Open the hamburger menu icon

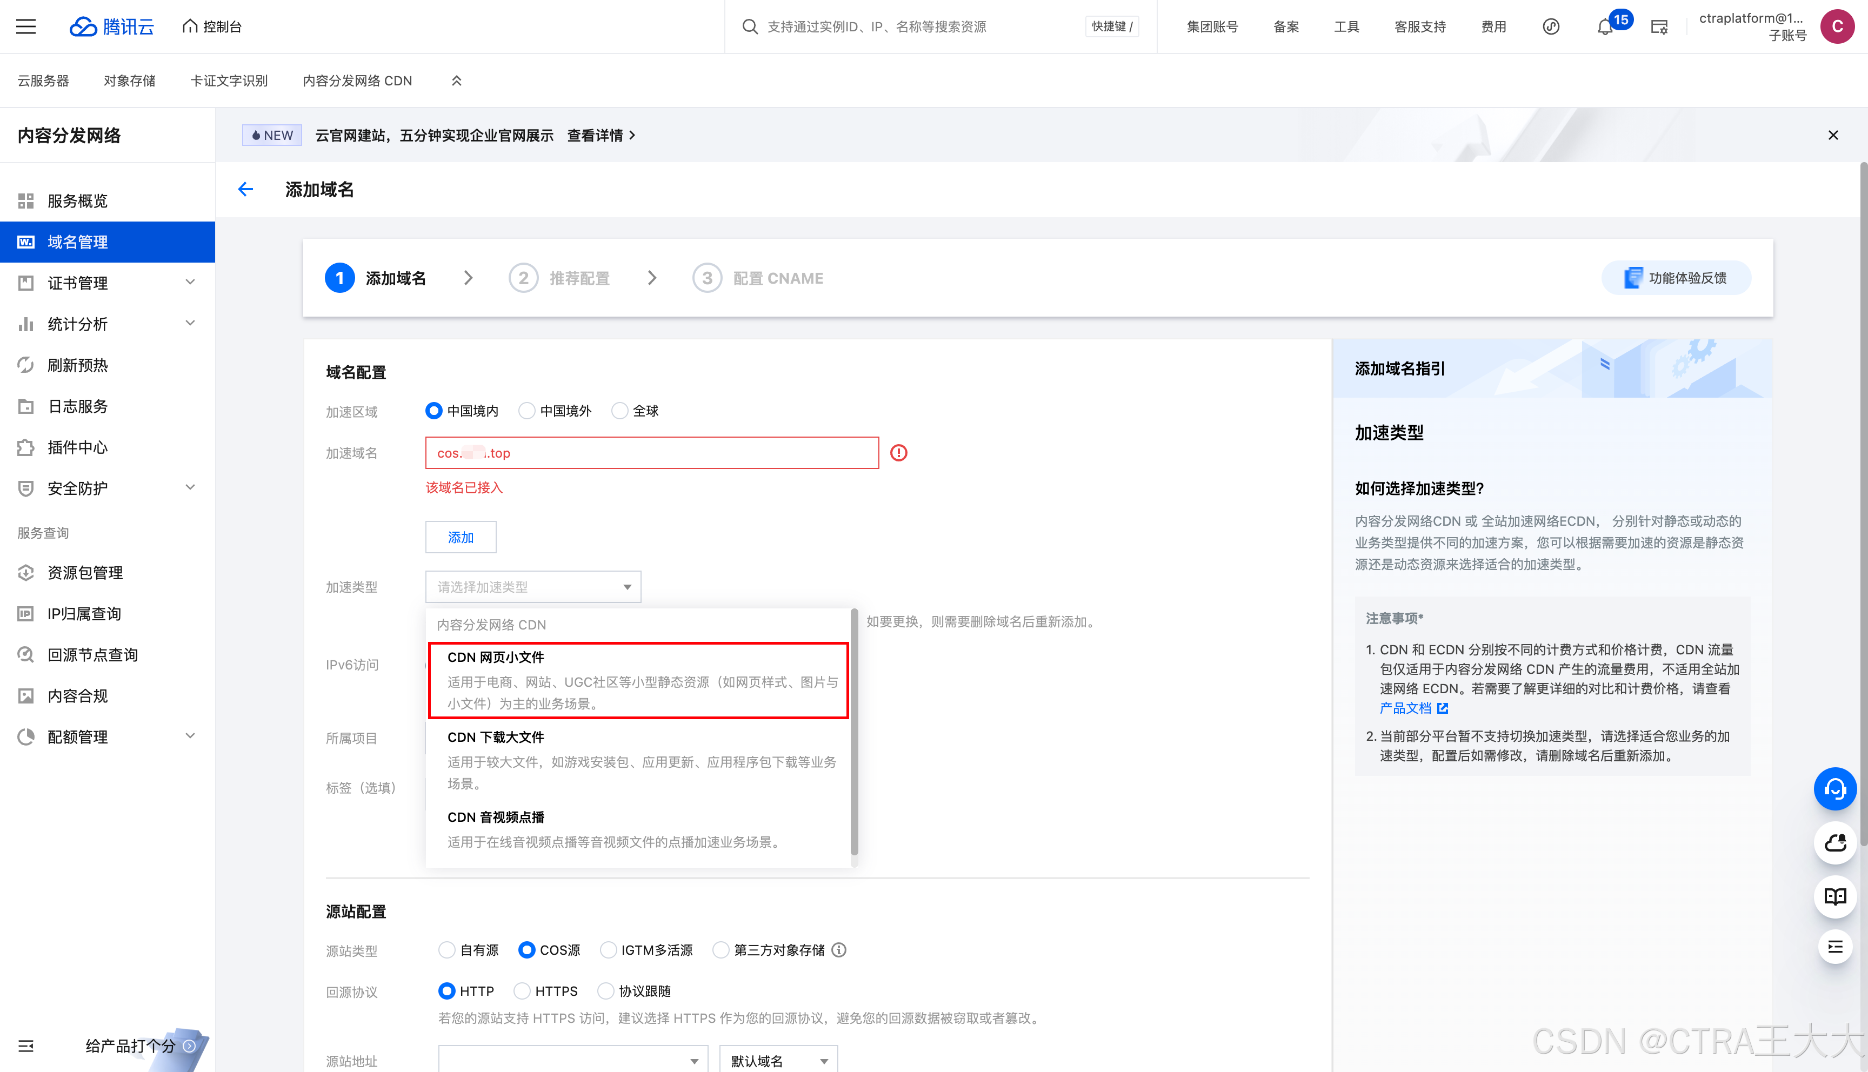point(26,26)
